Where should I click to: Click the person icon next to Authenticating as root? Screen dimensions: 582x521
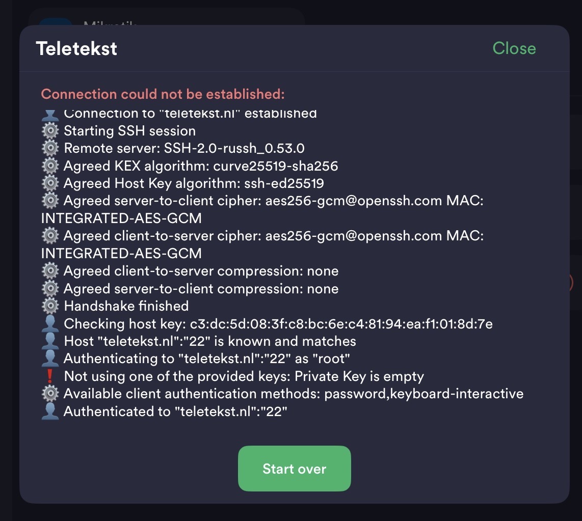[49, 359]
